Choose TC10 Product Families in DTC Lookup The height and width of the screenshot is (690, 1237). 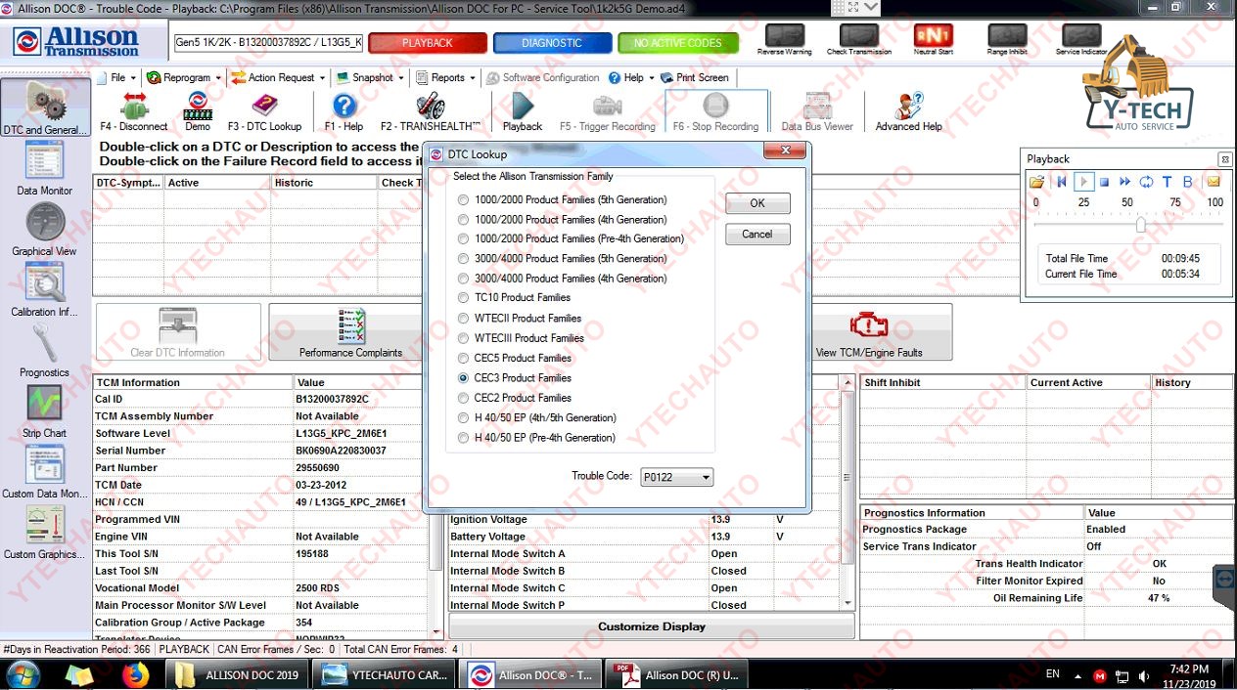point(463,298)
